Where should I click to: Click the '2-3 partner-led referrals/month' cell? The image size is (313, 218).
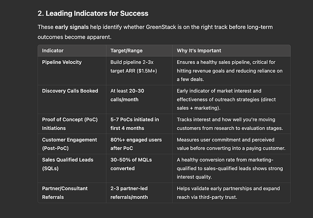(129, 193)
